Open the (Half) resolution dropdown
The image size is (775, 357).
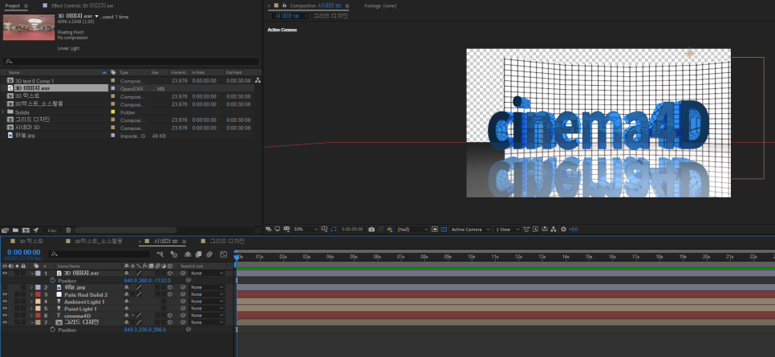[412, 229]
